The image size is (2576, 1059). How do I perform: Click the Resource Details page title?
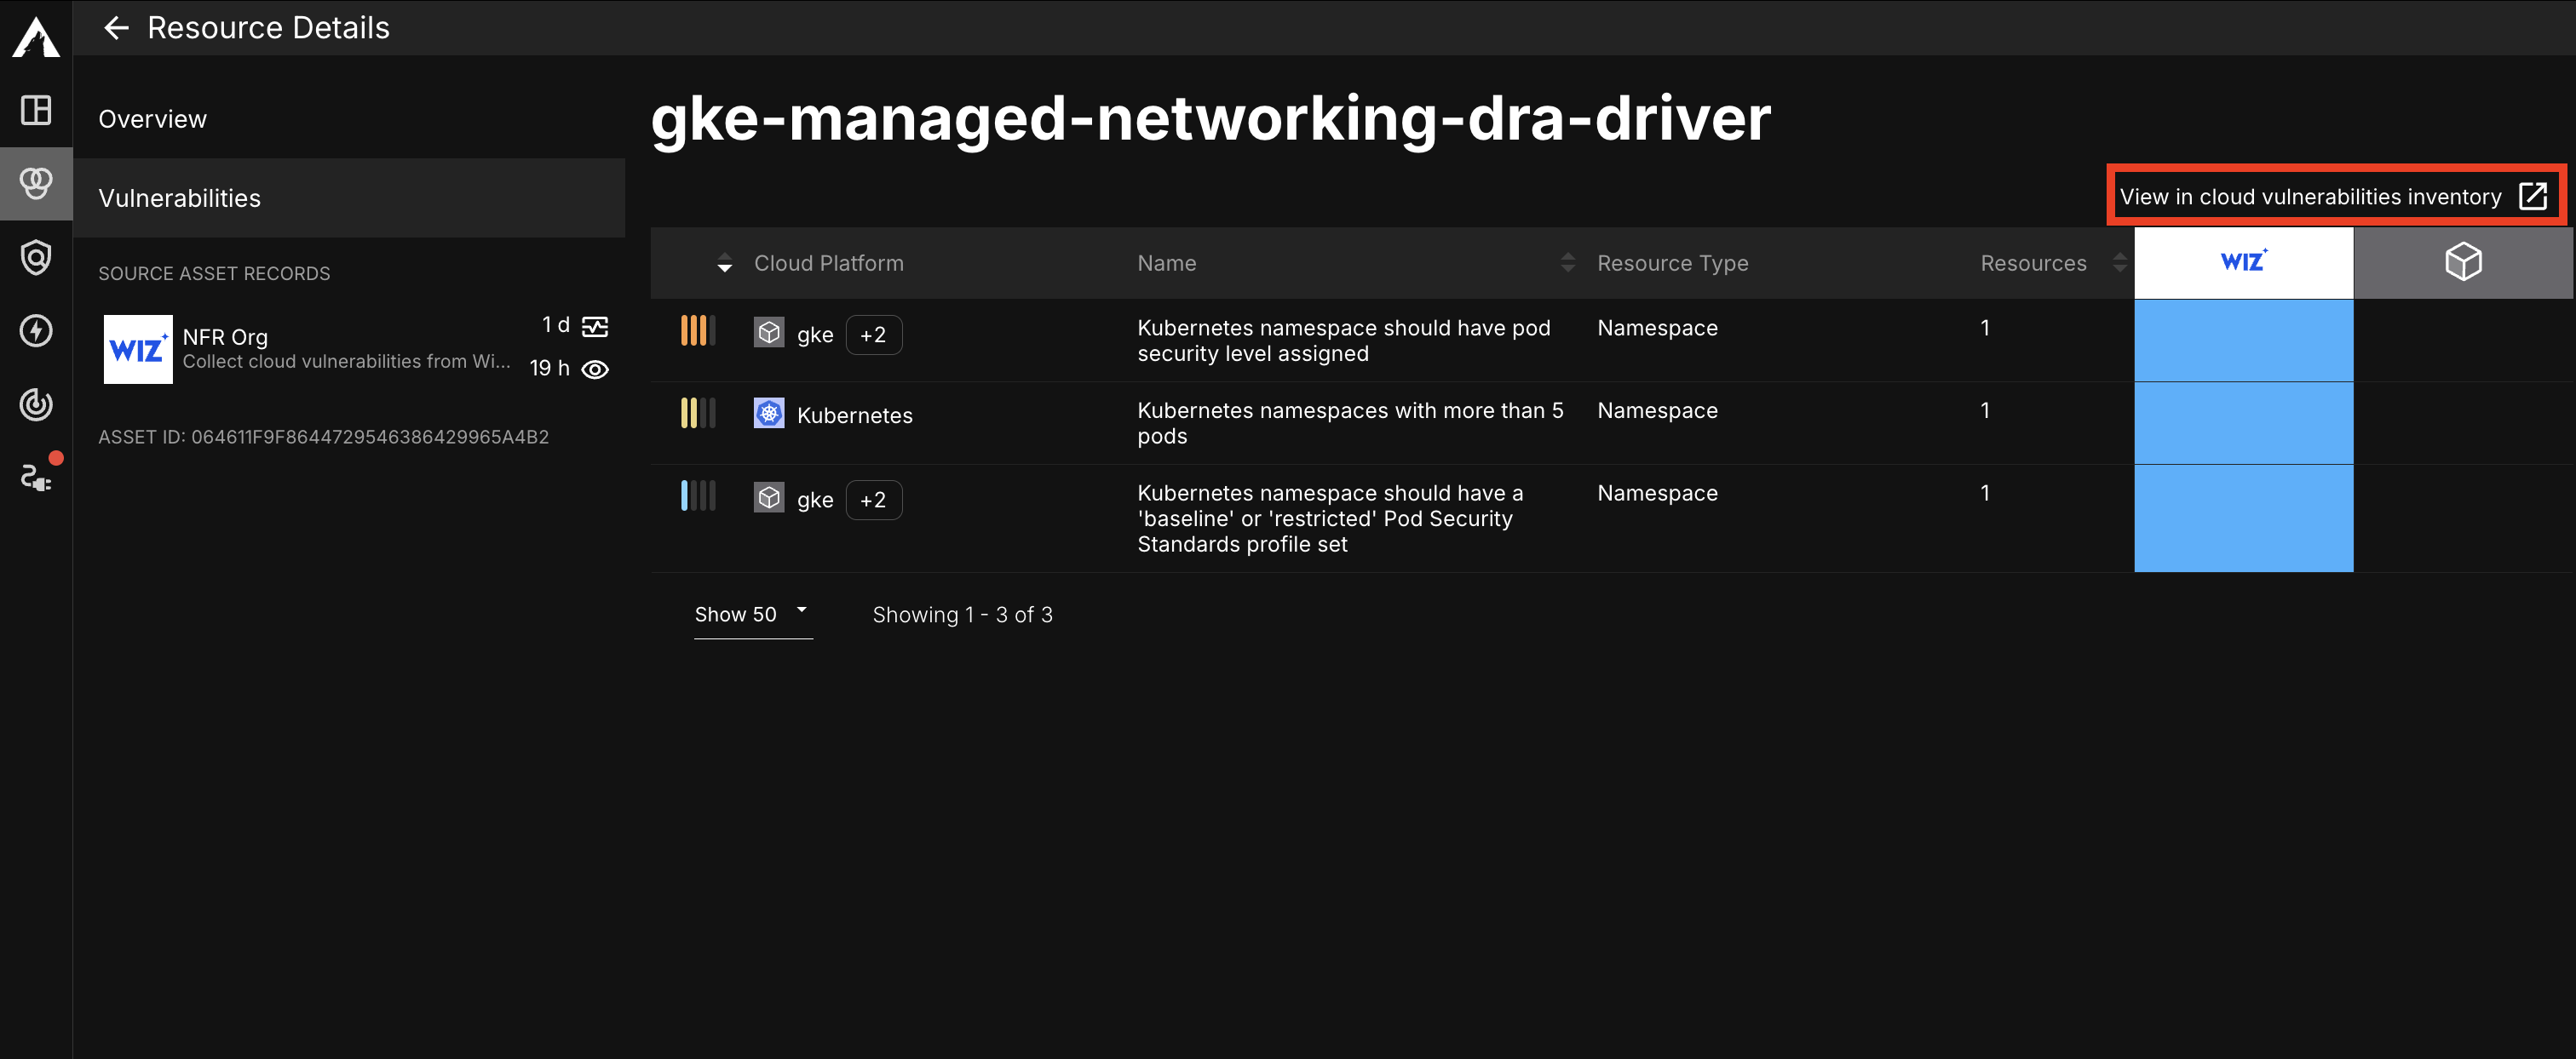pyautogui.click(x=268, y=28)
